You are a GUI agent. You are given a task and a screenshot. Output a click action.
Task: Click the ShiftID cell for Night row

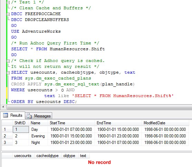pos(21,142)
